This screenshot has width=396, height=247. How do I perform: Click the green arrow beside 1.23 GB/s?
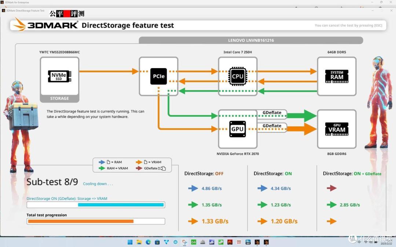pos(263,205)
